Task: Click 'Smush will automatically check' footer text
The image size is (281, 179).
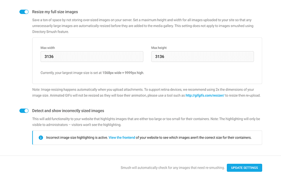Action: [172, 168]
